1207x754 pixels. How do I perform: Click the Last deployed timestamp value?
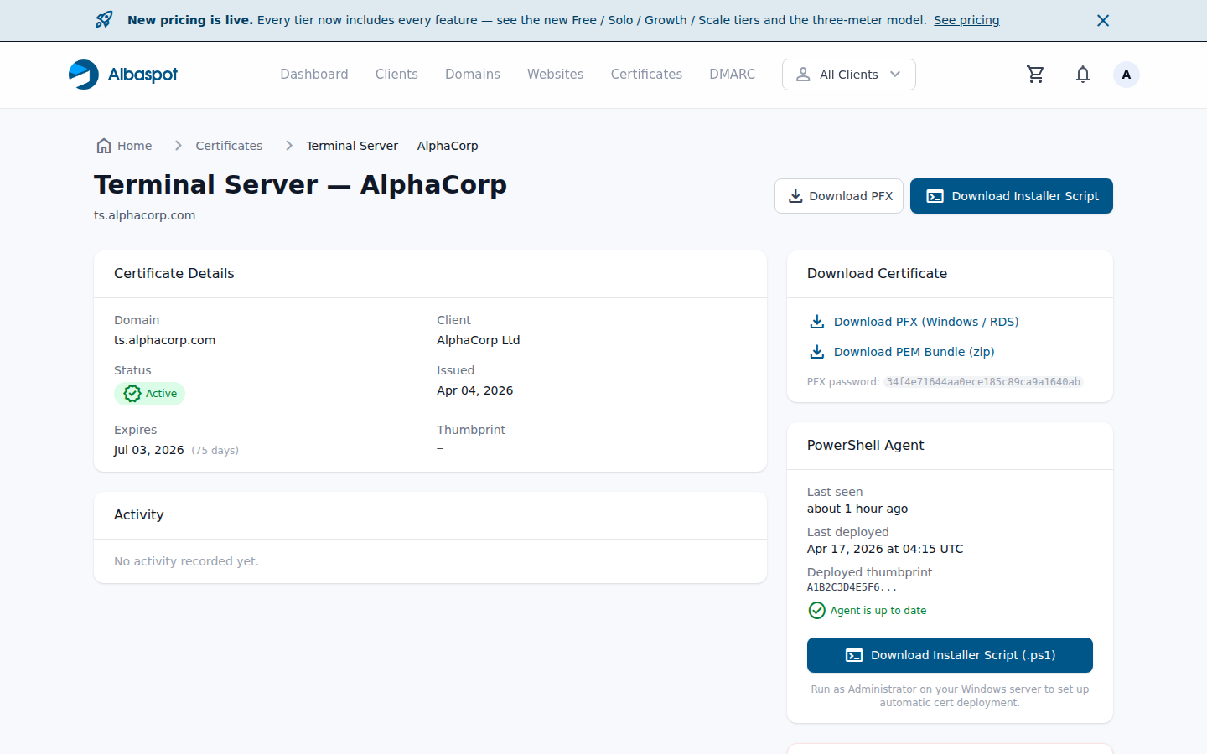coord(885,549)
